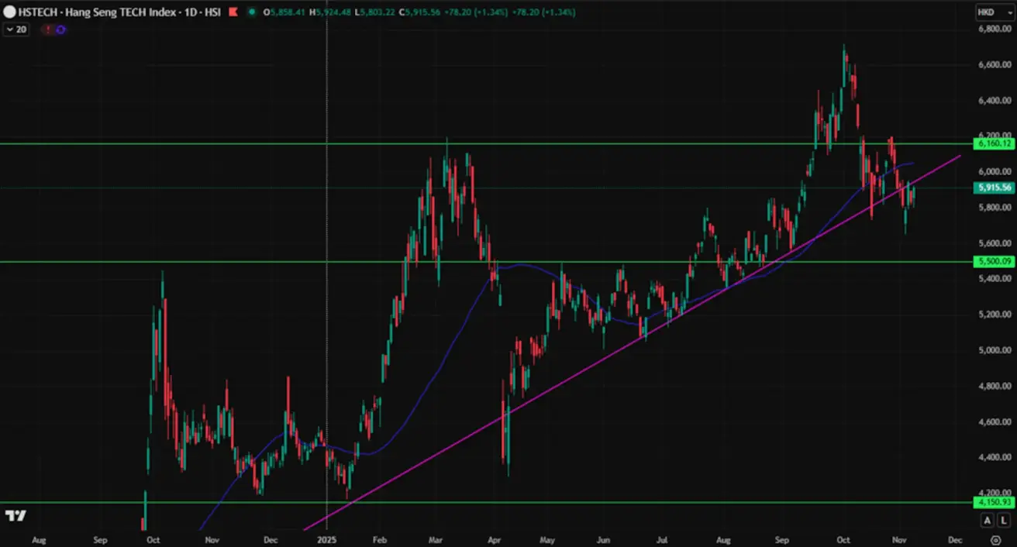Click the 4,150.93 price level label
This screenshot has width=1017, height=547.
click(994, 503)
